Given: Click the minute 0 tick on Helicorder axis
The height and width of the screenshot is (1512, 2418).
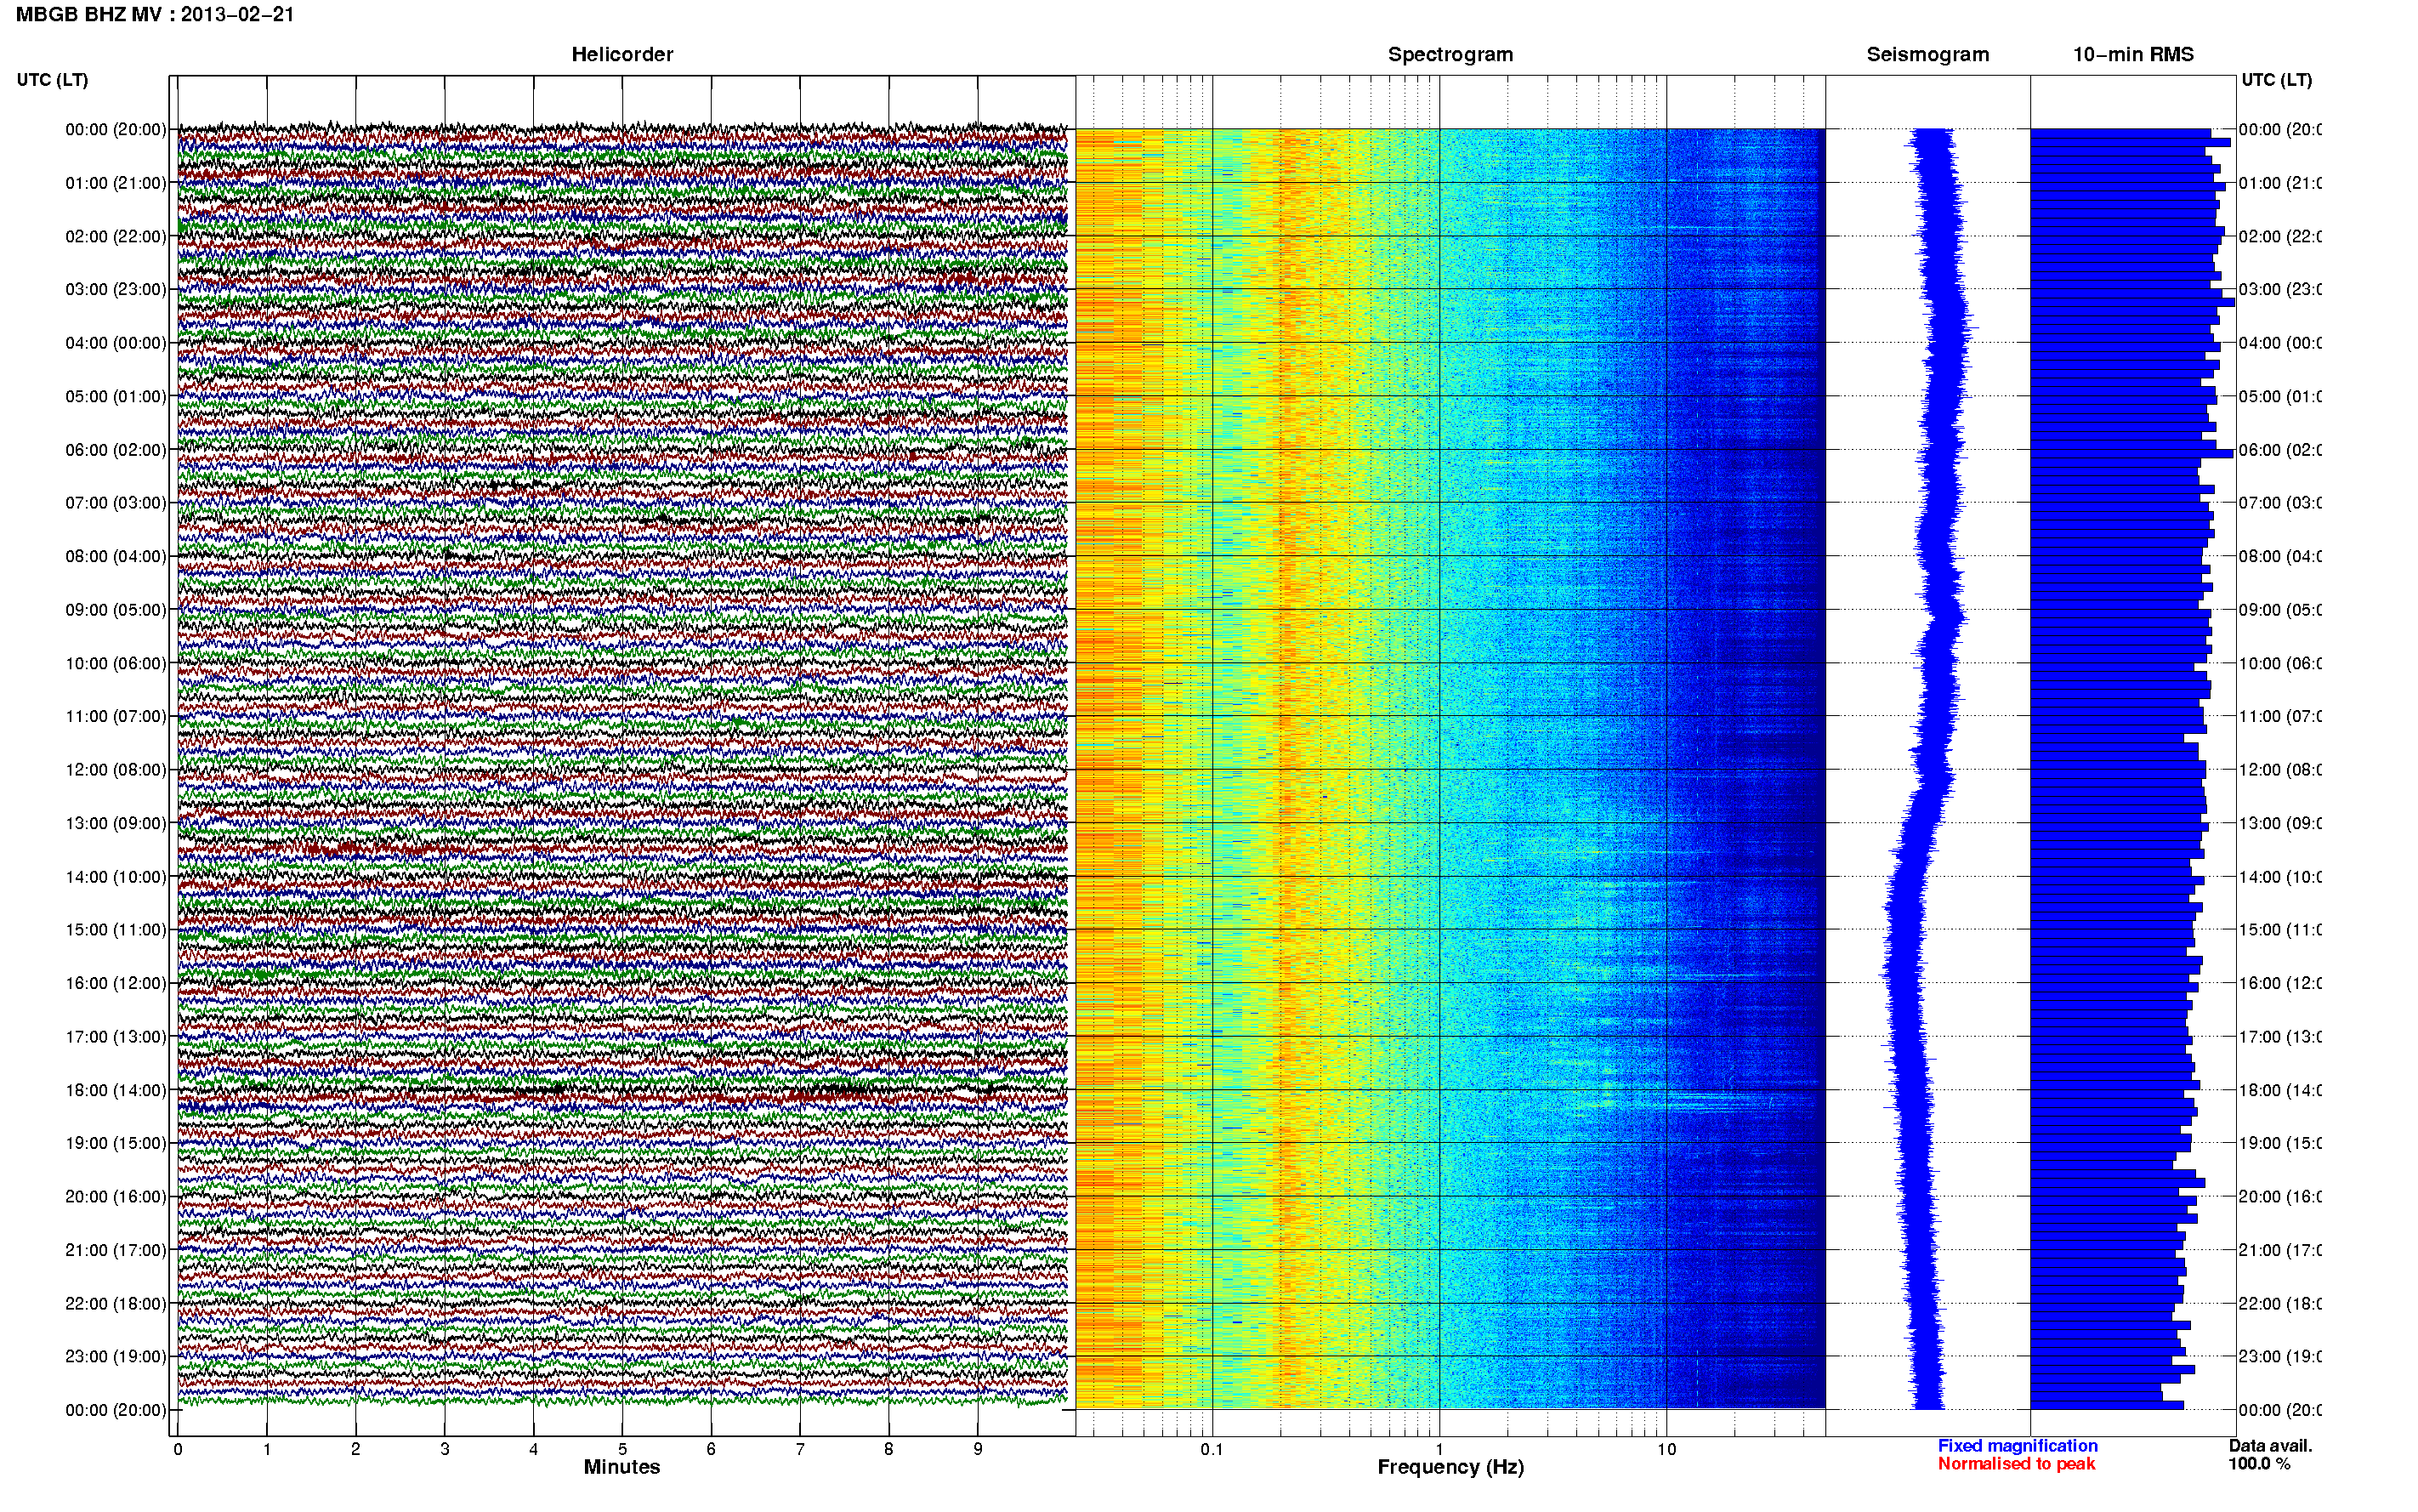Looking at the screenshot, I should click(177, 1449).
